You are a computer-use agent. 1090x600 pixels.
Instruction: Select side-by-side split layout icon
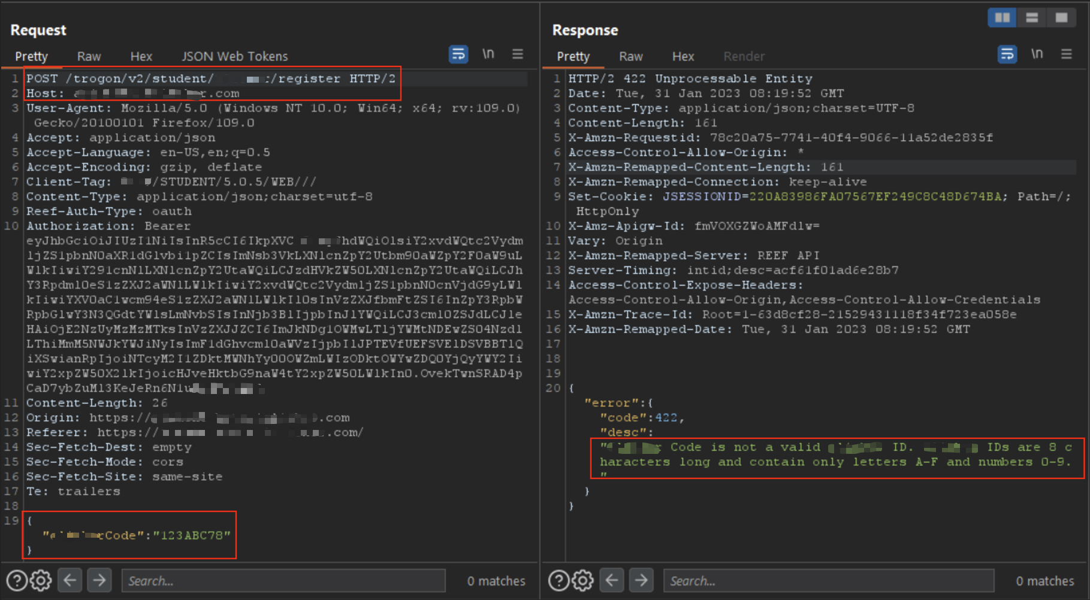(1002, 17)
